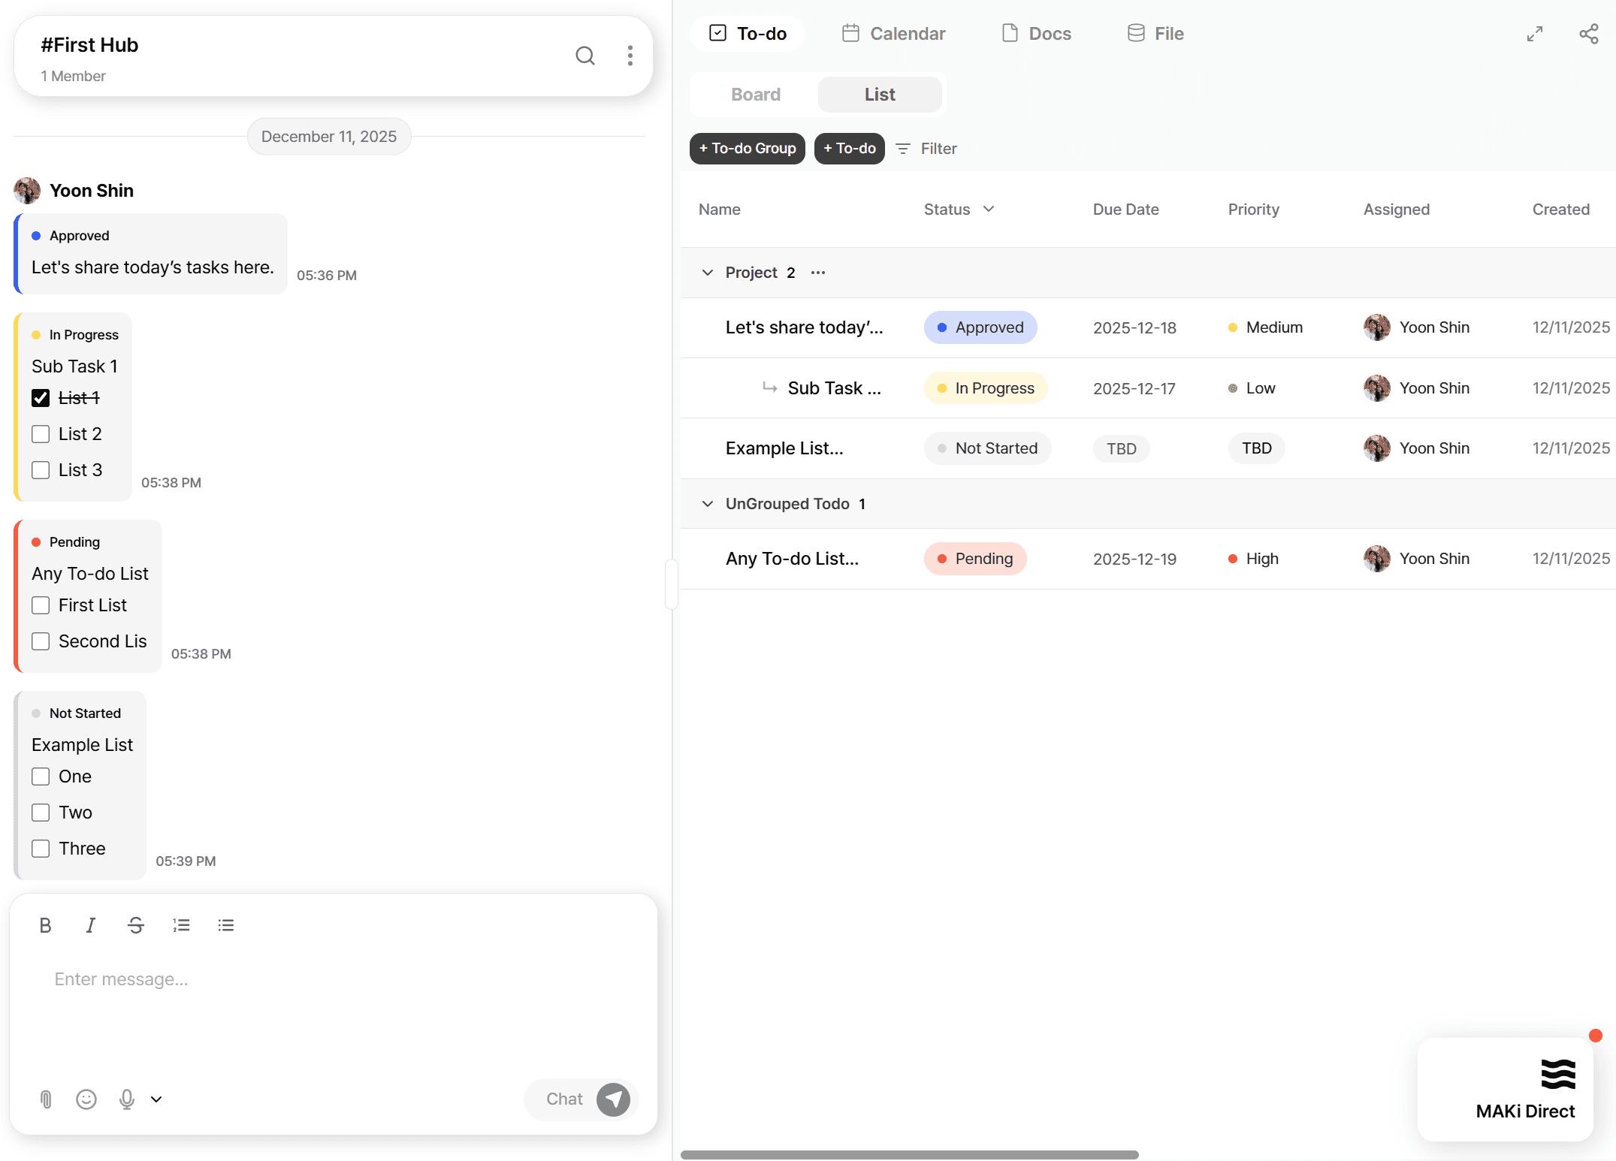This screenshot has width=1616, height=1161.
Task: Check the List 2 checkbox
Action: tap(41, 434)
